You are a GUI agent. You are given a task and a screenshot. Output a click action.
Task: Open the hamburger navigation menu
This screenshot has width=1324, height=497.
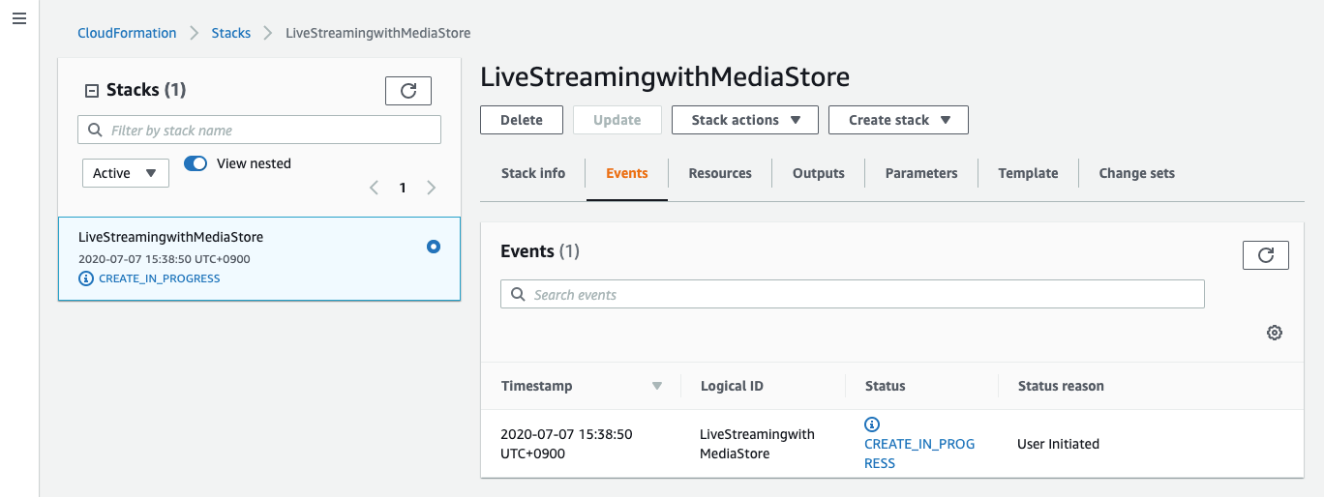(19, 19)
